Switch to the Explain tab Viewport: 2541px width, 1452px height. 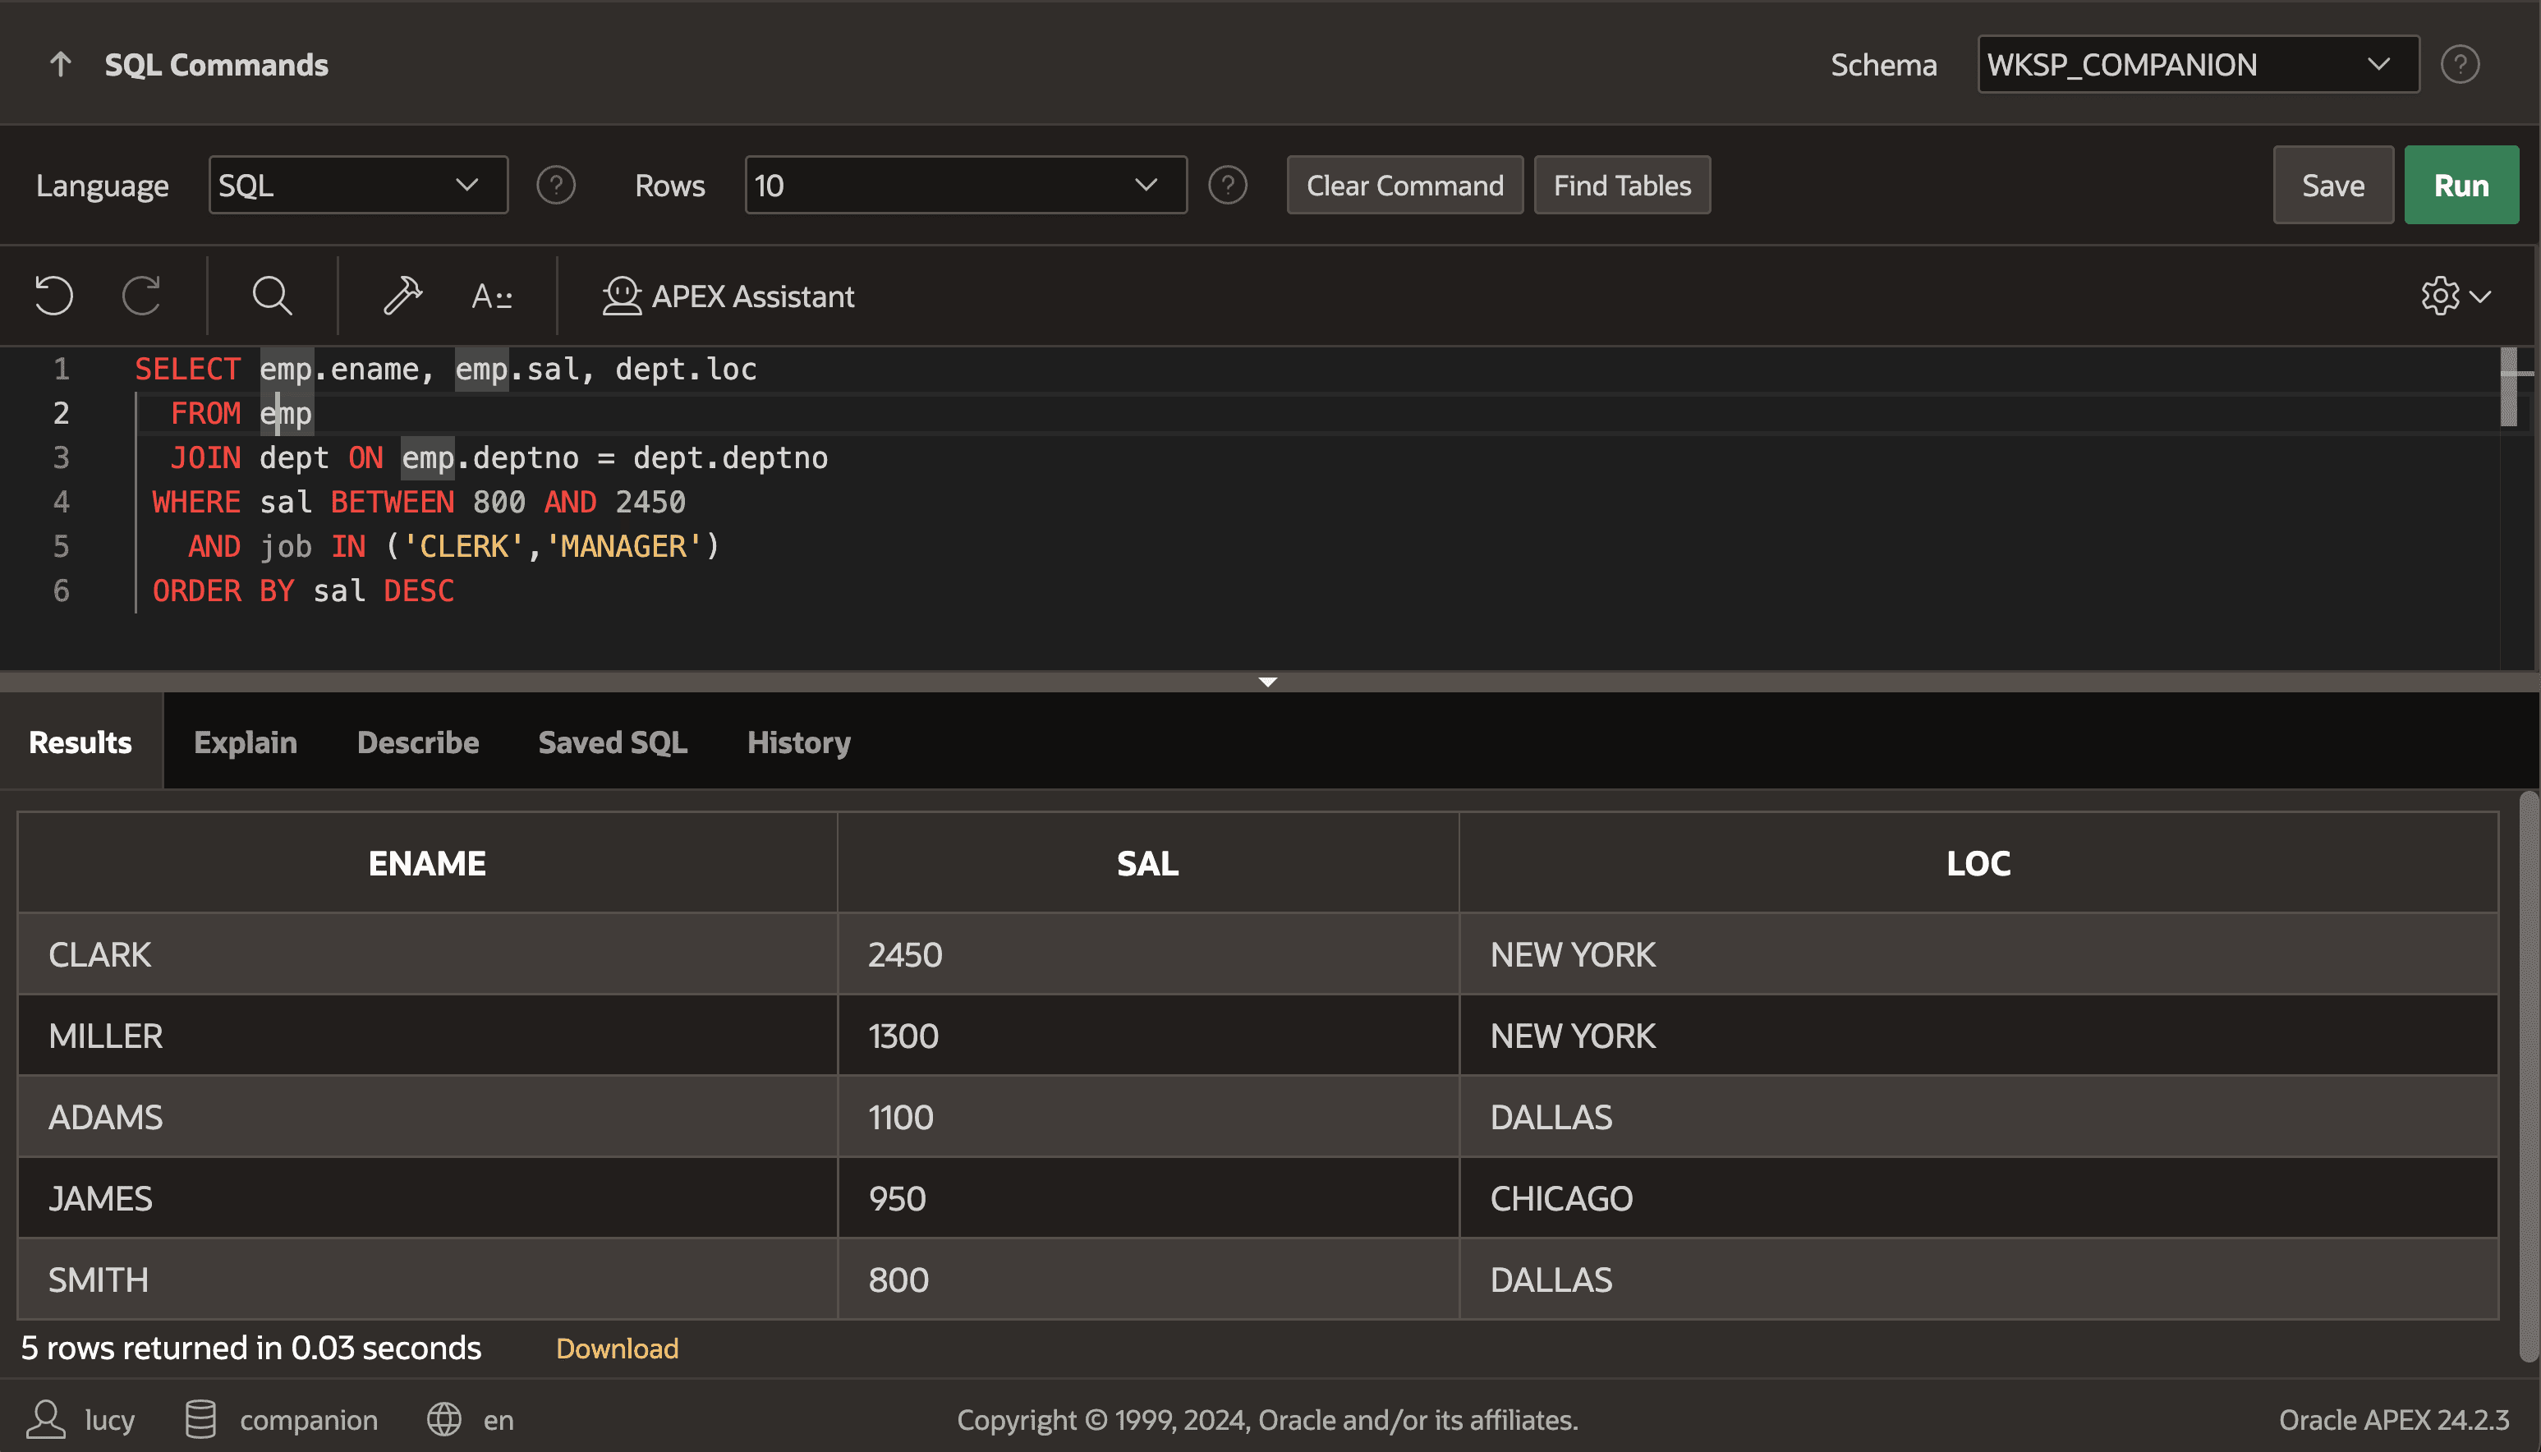[246, 742]
